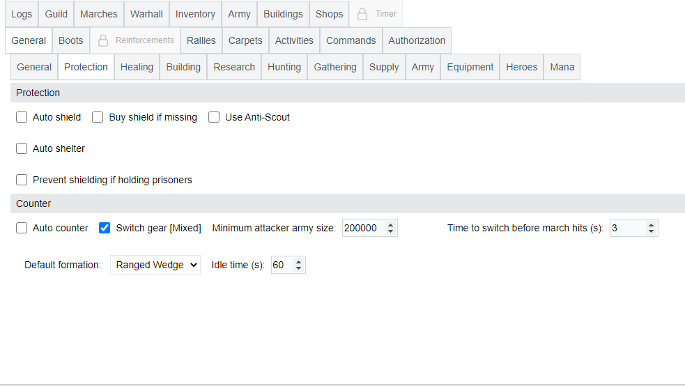Uncheck Switch gear [Mixed] checkbox

click(105, 229)
